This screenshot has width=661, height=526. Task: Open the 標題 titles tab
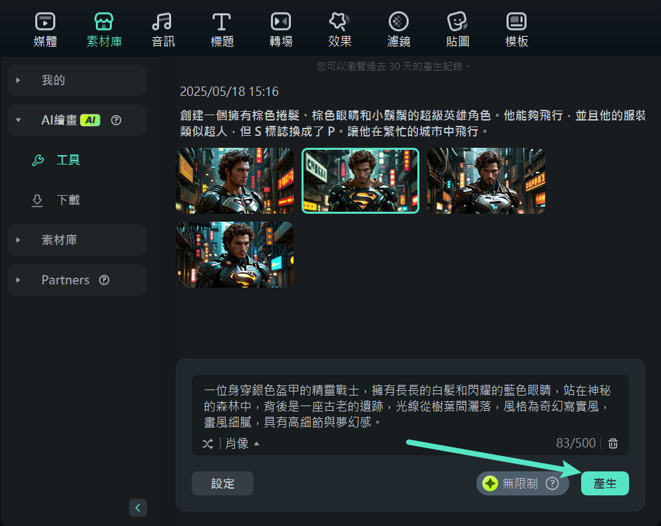[222, 29]
